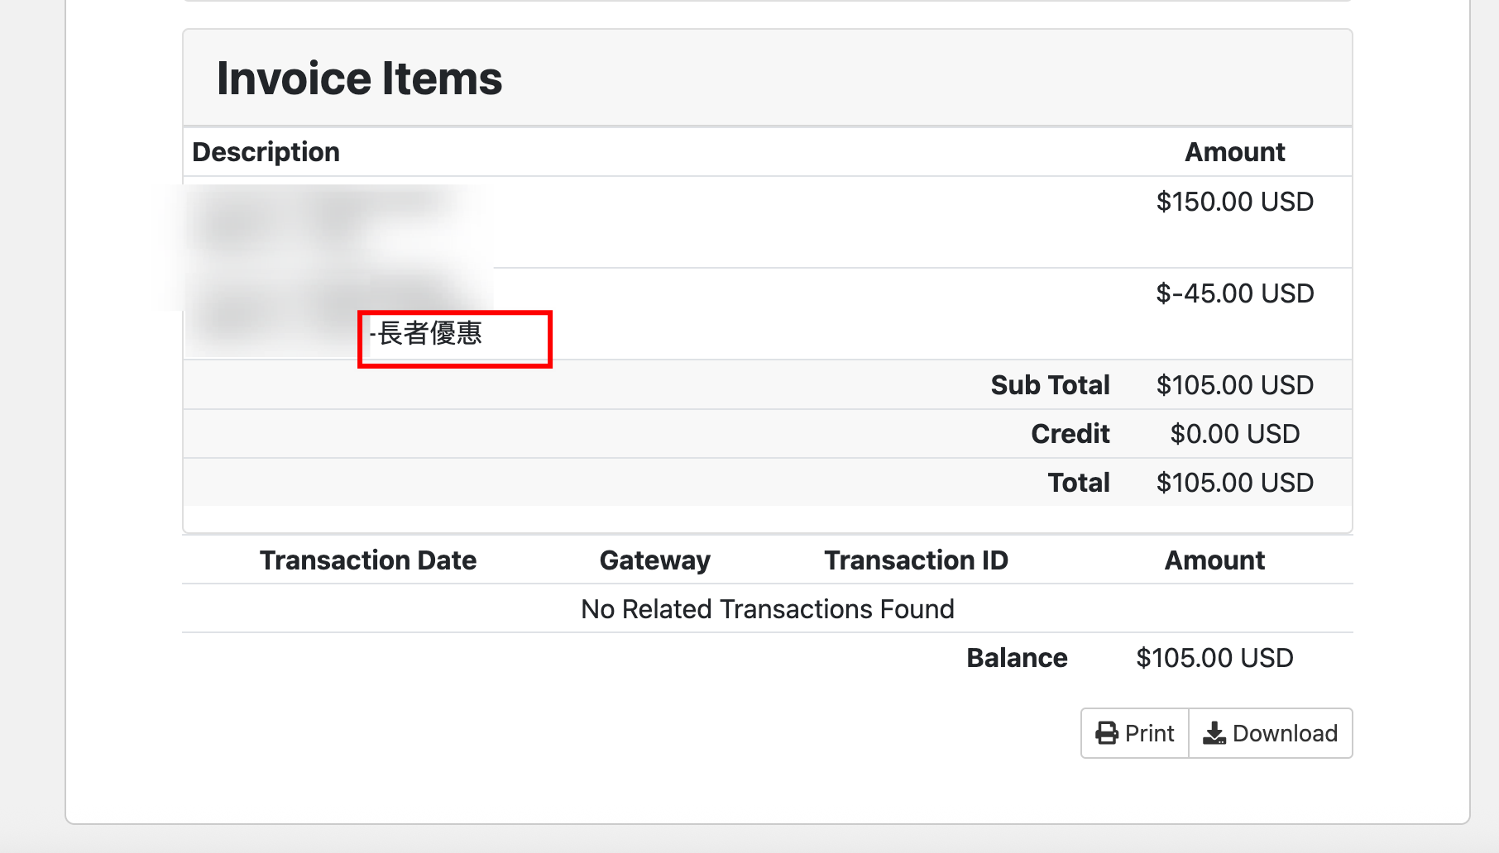Image resolution: width=1499 pixels, height=853 pixels.
Task: Select the Balance $105.00 USD amount
Action: coord(1214,658)
